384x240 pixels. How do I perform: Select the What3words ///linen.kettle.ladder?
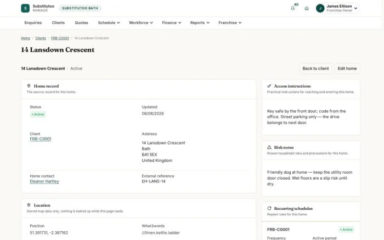[161, 233]
